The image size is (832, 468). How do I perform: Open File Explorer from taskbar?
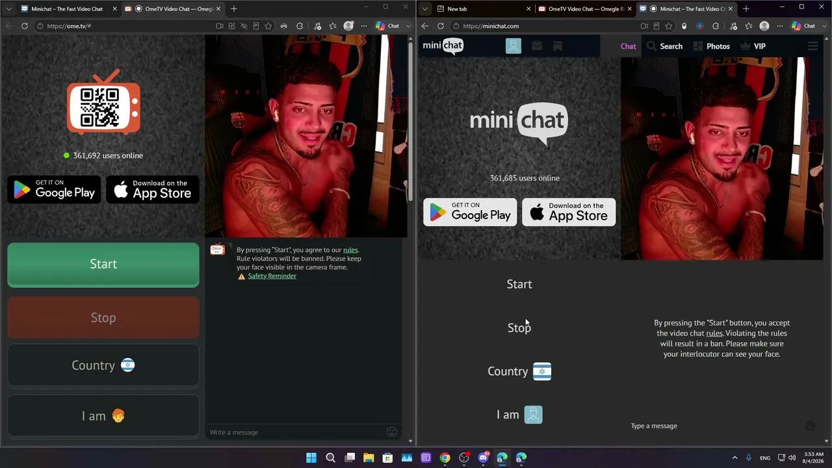369,458
